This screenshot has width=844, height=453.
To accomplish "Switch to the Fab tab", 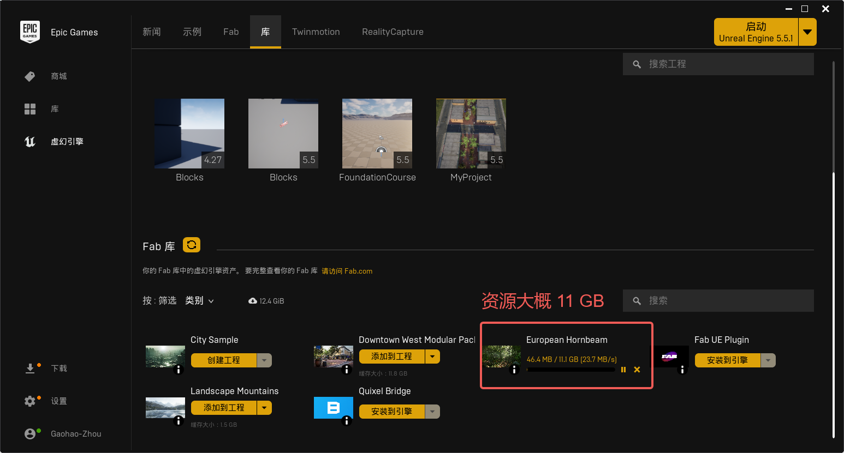I will coord(231,32).
